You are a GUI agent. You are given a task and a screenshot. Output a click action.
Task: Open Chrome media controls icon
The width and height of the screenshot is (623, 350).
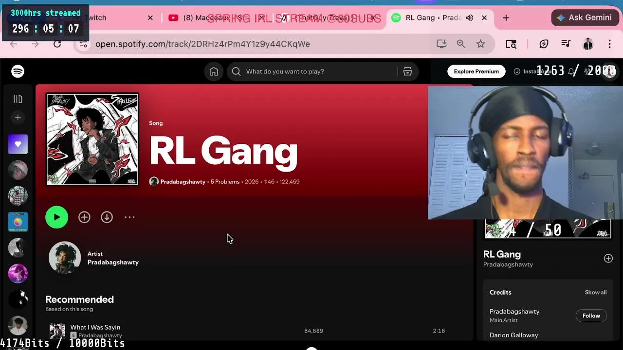566,44
